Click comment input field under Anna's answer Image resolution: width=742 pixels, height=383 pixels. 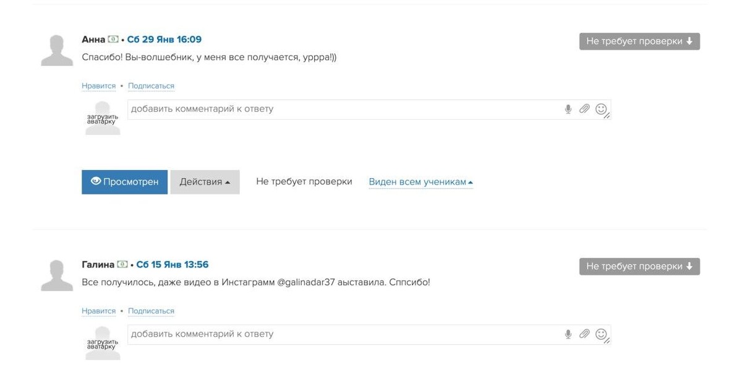(343, 109)
